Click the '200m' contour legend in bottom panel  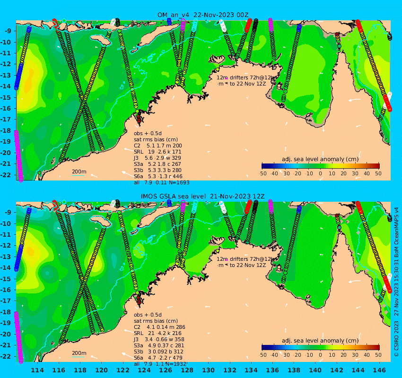click(79, 353)
